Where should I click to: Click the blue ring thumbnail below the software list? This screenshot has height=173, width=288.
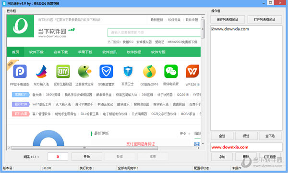[48, 138]
